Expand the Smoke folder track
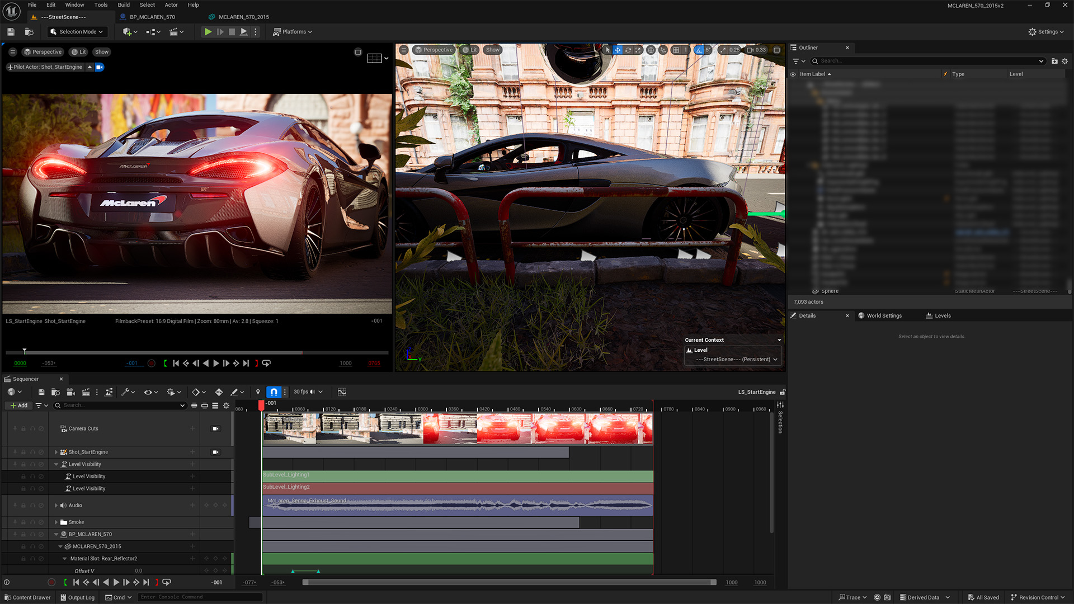The image size is (1074, 604). click(x=56, y=522)
